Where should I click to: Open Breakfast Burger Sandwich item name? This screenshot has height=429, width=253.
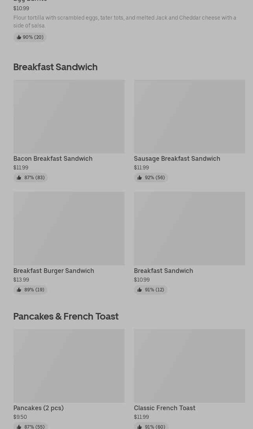54,271
